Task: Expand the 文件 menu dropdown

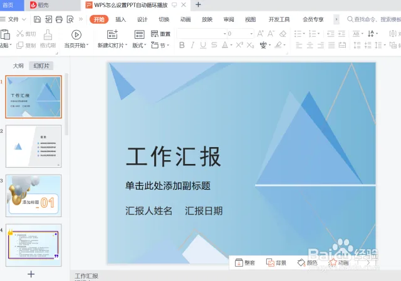Action: click(x=17, y=19)
